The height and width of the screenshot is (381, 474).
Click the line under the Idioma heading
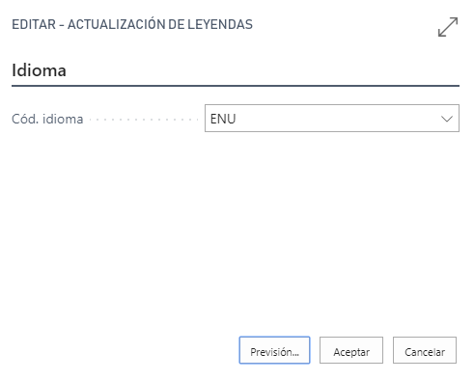(236, 86)
